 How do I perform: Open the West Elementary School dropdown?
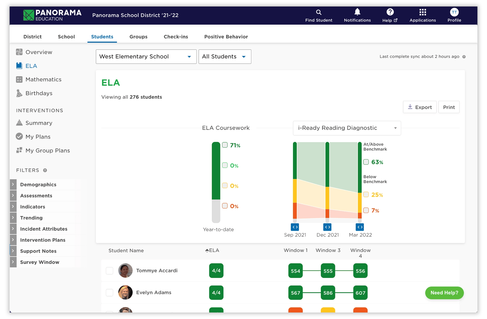click(x=146, y=57)
